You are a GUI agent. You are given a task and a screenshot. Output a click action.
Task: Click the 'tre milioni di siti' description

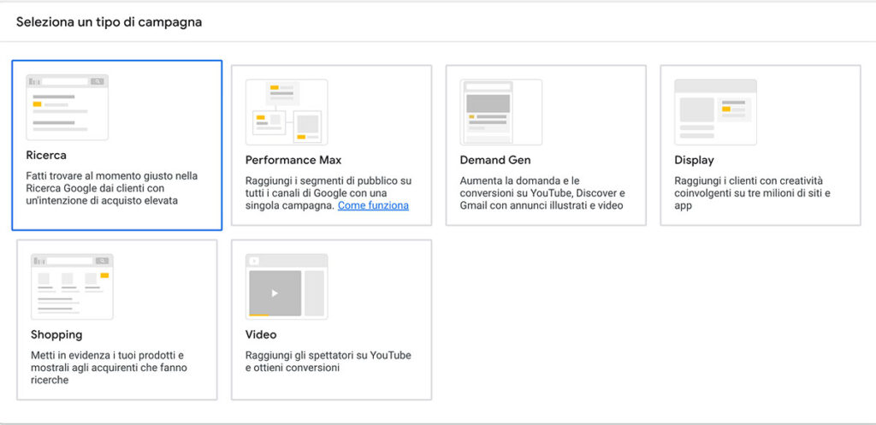[753, 193]
